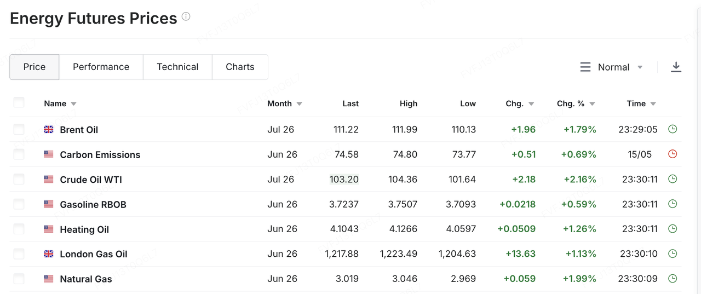Click the UK flag icon beside Brent Oil
701x294 pixels.
[x=49, y=130]
